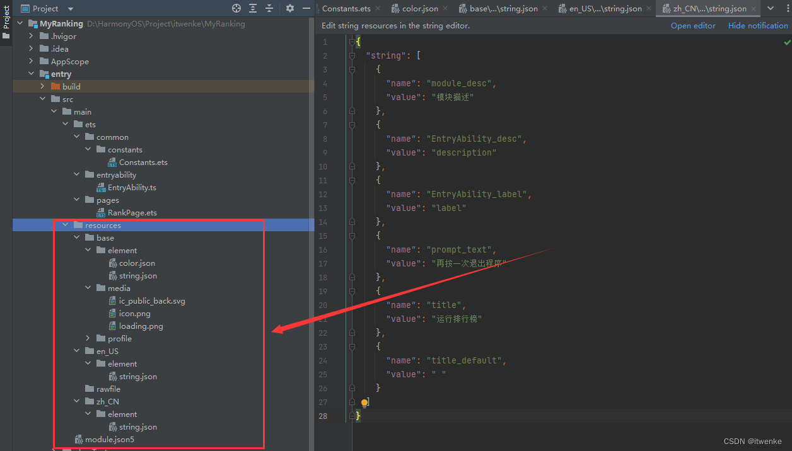
Task: Open Project panel settings gear
Action: 290,8
